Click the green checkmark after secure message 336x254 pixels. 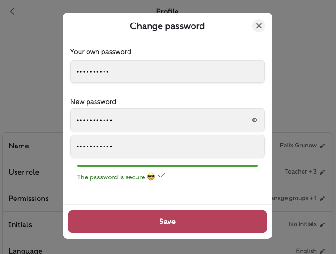161,176
